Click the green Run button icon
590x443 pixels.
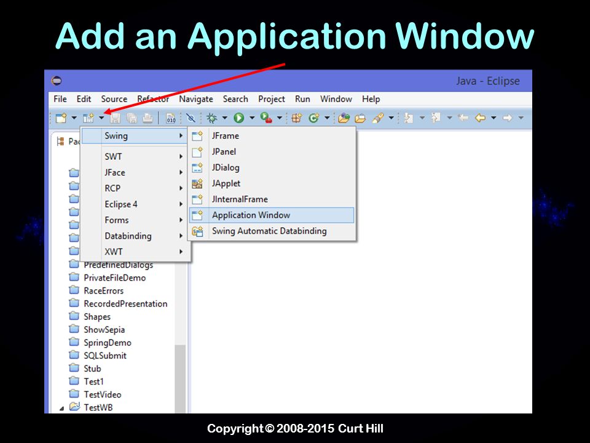click(x=238, y=118)
